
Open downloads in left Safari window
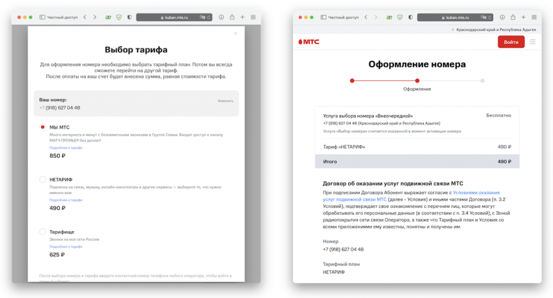[x=221, y=17]
